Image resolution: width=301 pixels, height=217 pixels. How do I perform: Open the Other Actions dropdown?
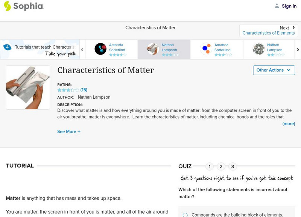(x=274, y=70)
